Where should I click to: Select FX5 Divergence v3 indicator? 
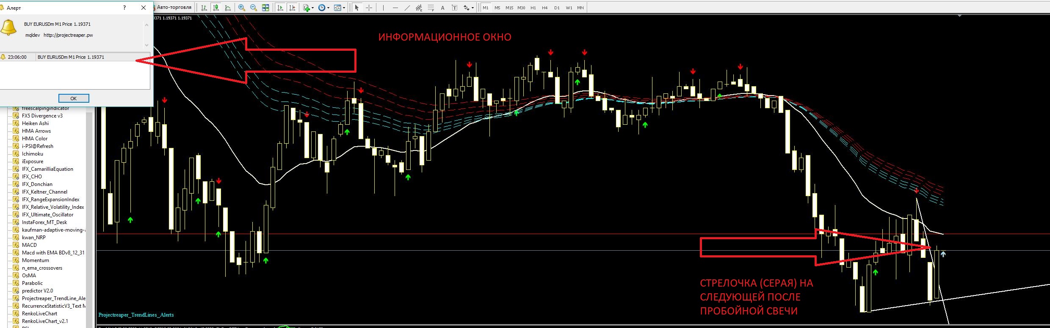42,116
